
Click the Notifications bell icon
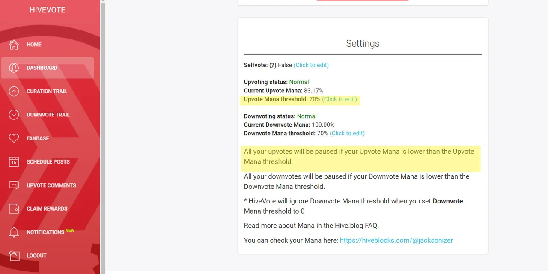14,232
